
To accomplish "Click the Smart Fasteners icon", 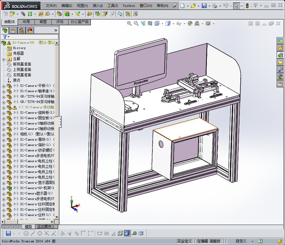I will coord(41,14).
